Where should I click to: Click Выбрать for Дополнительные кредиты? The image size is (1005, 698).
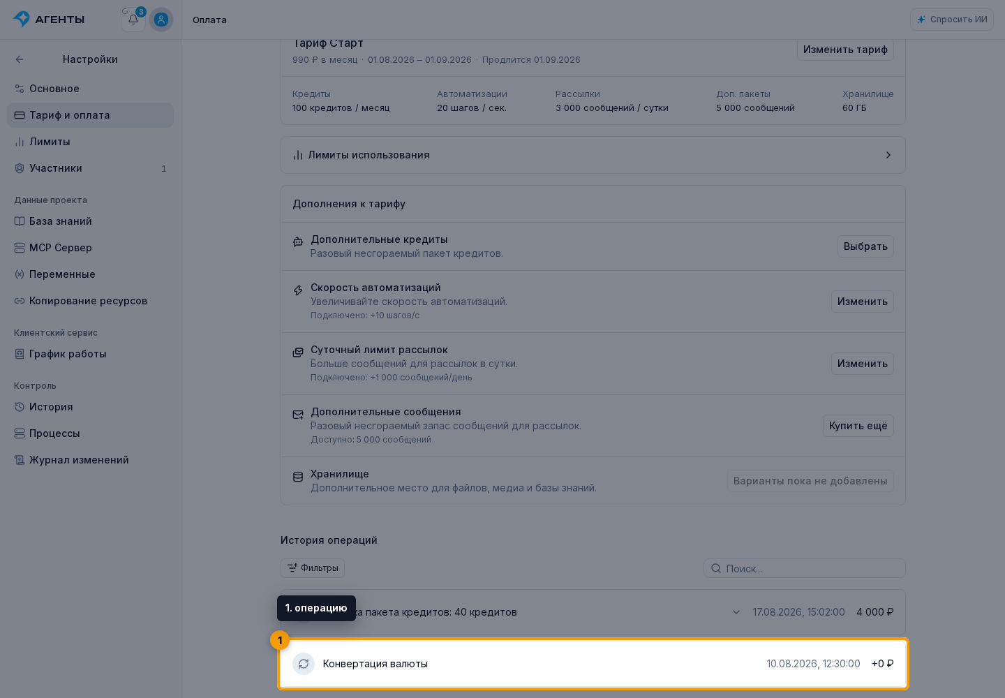click(x=865, y=246)
